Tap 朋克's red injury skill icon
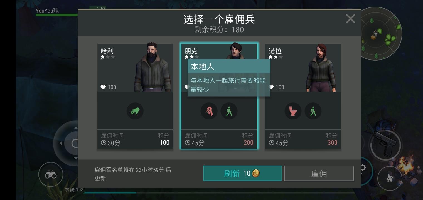 tap(209, 111)
